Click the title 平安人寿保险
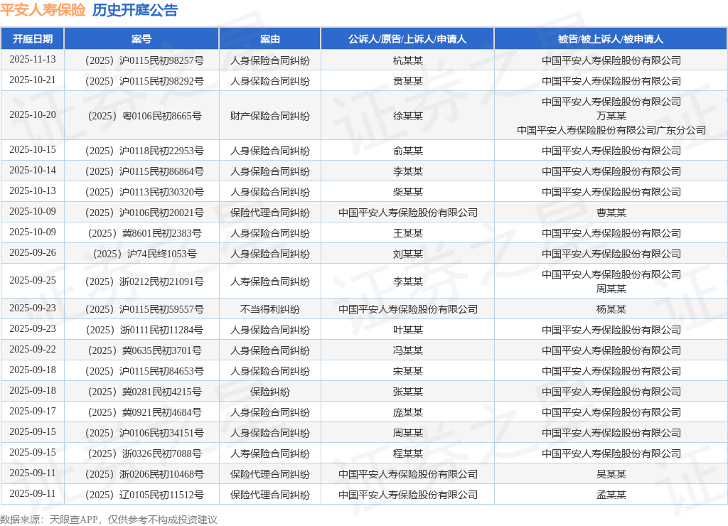 43,10
